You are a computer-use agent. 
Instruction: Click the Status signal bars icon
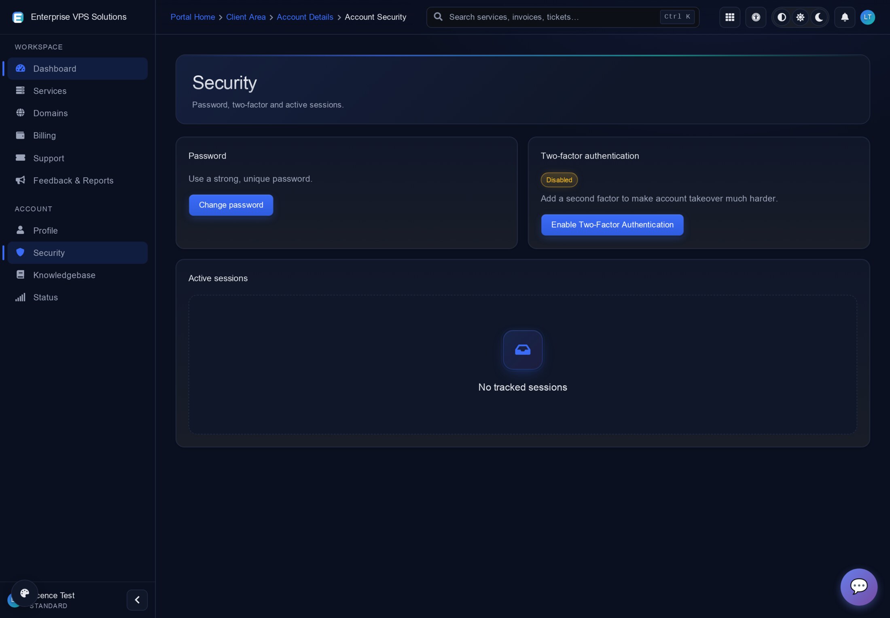20,297
